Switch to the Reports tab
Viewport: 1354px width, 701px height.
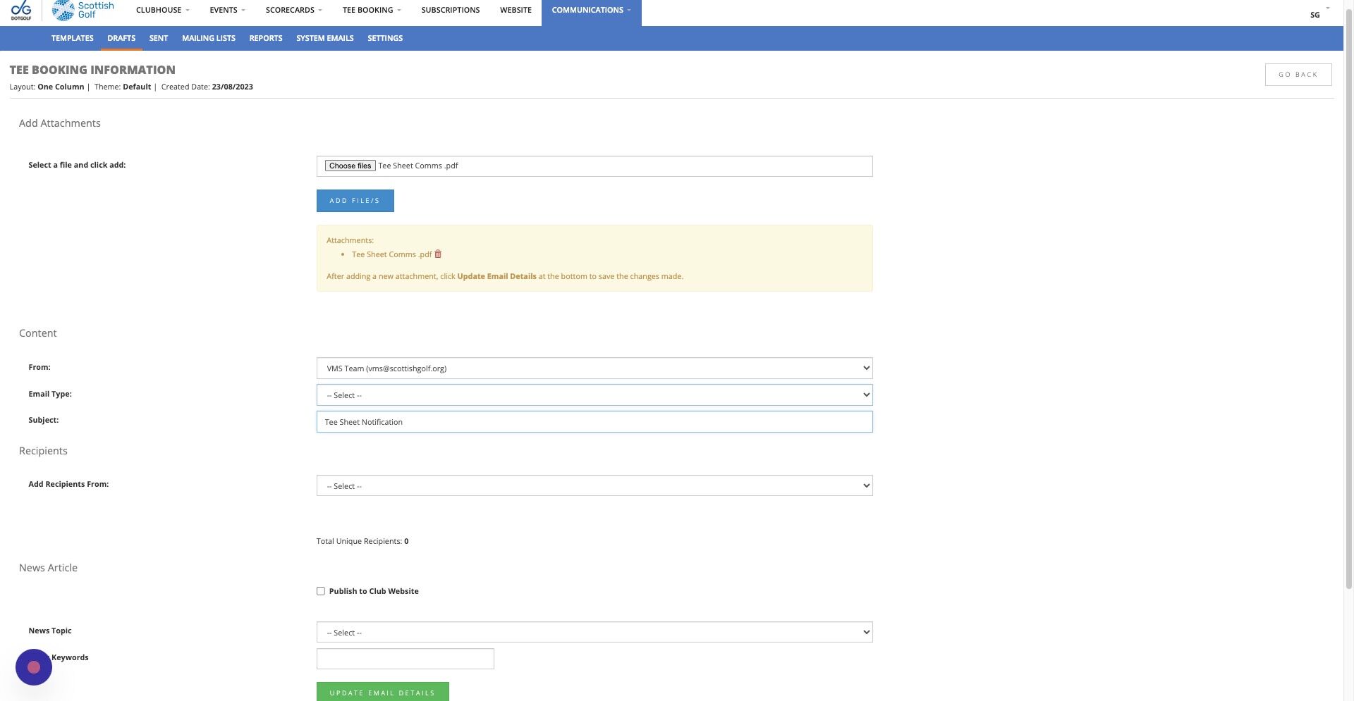point(266,38)
